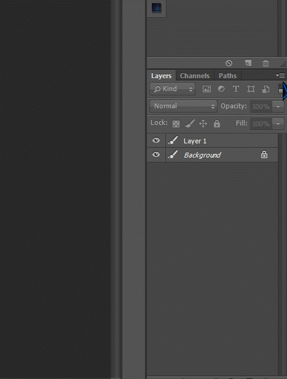287x379 pixels.
Task: Open the Layers panel flyout menu
Action: coord(280,76)
